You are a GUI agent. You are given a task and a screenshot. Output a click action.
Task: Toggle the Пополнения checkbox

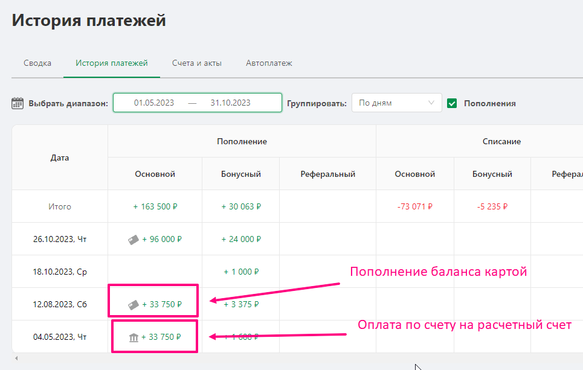click(452, 103)
